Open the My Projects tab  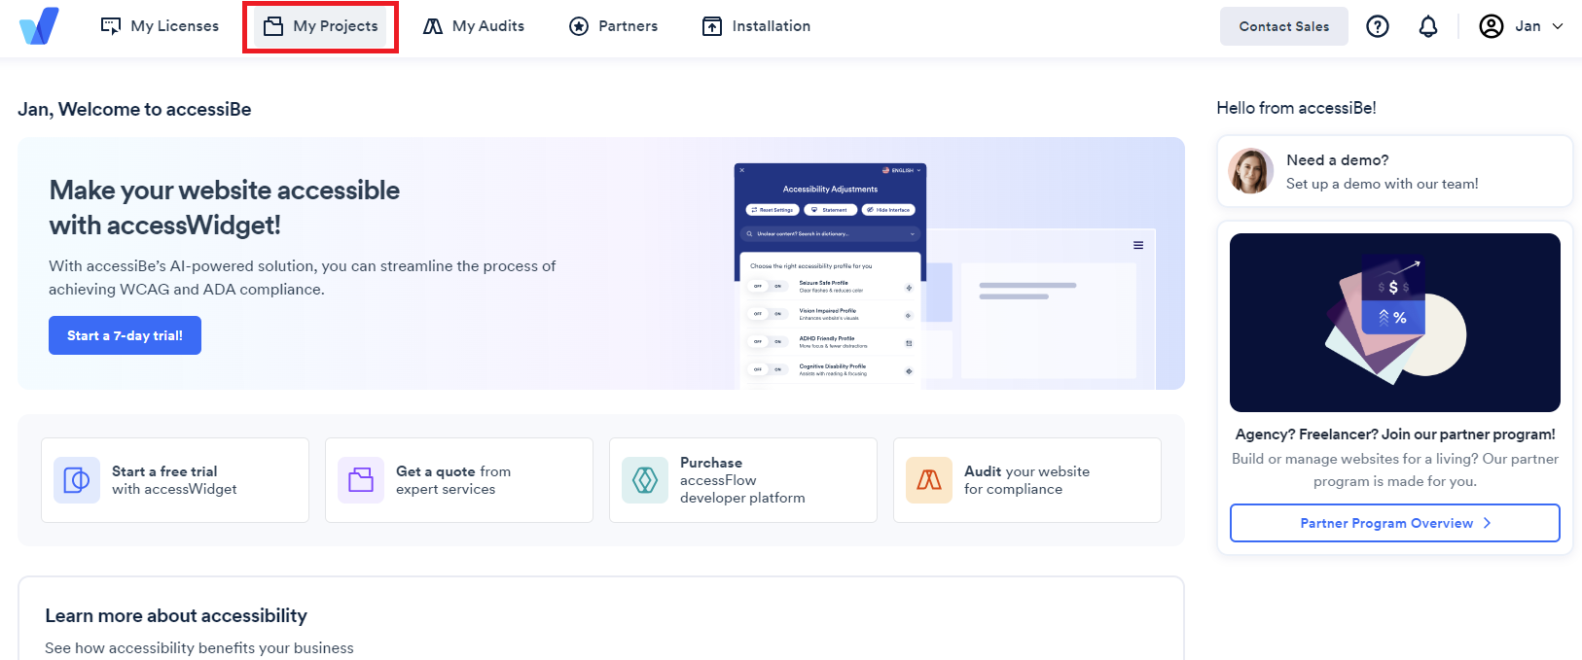(x=321, y=26)
